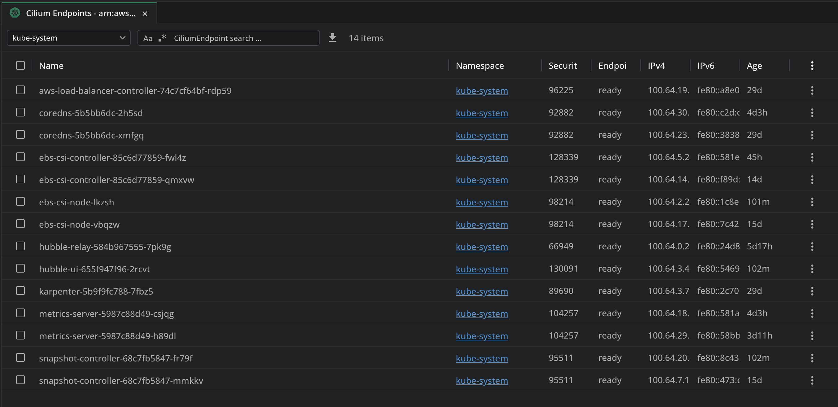Select hubble-ui row checkbox
The image size is (838, 407).
[x=20, y=268]
